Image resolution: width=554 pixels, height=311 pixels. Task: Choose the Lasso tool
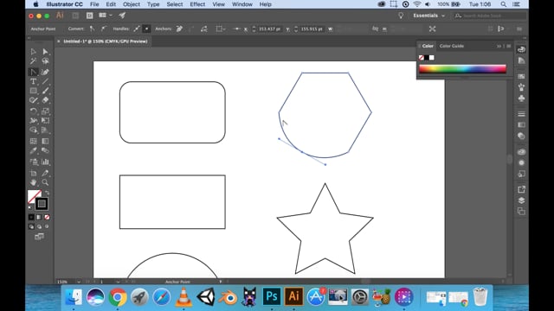point(45,61)
